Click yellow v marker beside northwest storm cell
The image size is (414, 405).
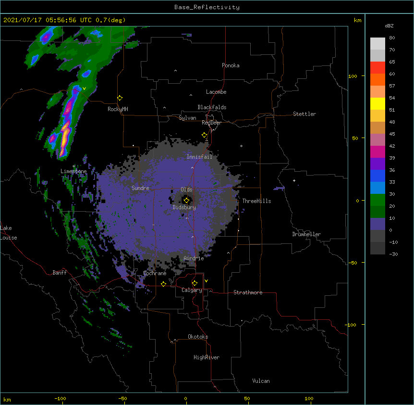coord(84,89)
